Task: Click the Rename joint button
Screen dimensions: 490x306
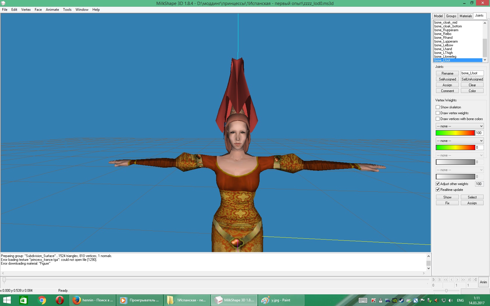Action: [x=447, y=73]
